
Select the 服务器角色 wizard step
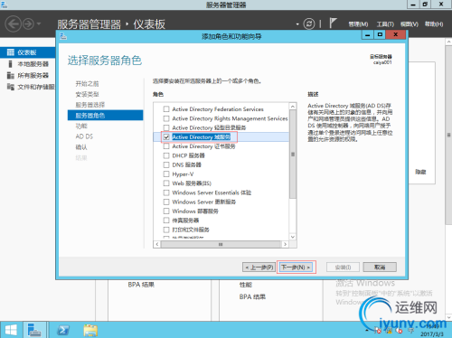[x=105, y=116]
